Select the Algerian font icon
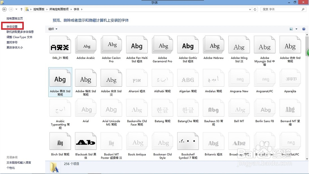309x174 pixels. [x=188, y=78]
